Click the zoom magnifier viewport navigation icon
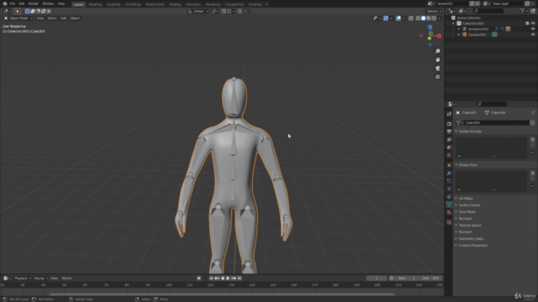The width and height of the screenshot is (538, 302). click(437, 51)
